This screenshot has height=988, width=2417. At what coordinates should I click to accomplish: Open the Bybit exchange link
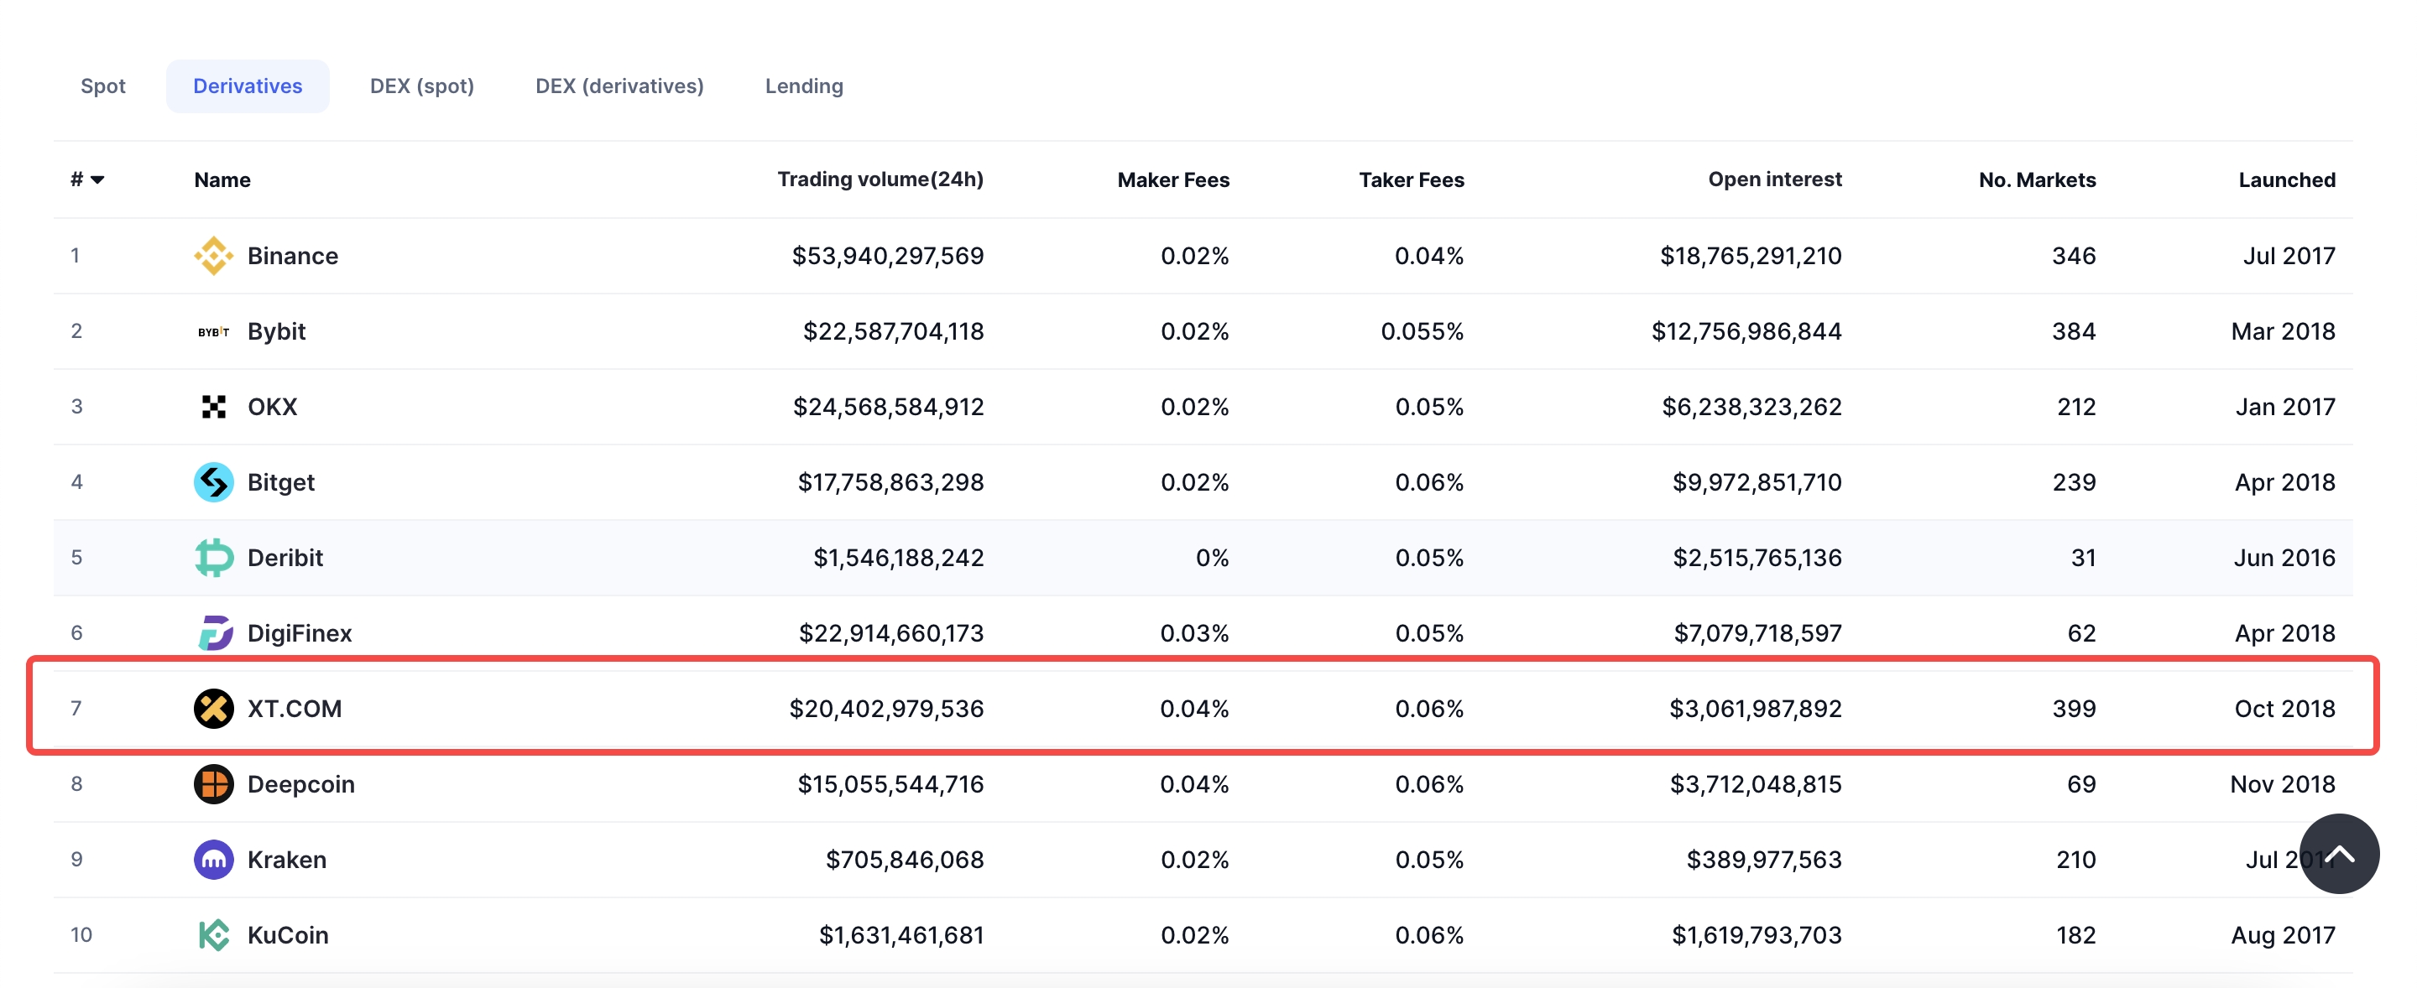click(x=277, y=332)
